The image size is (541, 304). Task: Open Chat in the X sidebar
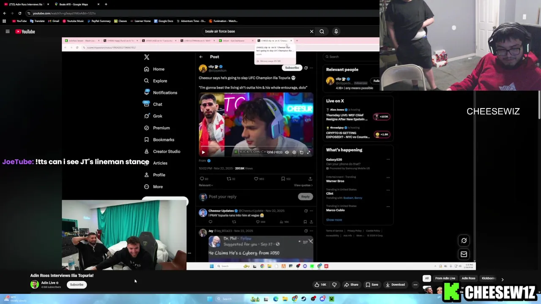(153, 104)
